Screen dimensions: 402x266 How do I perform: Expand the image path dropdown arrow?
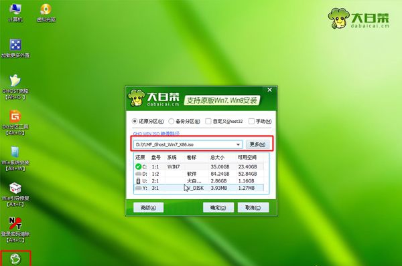point(238,144)
